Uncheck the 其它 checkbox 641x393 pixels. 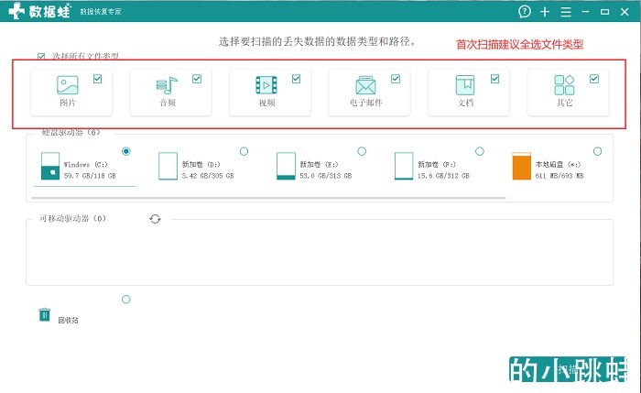point(594,79)
